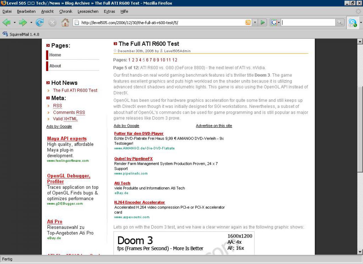Open the Futter für den DVD-Player ad
Image resolution: width=363 pixels, height=264 pixels.
(139, 133)
